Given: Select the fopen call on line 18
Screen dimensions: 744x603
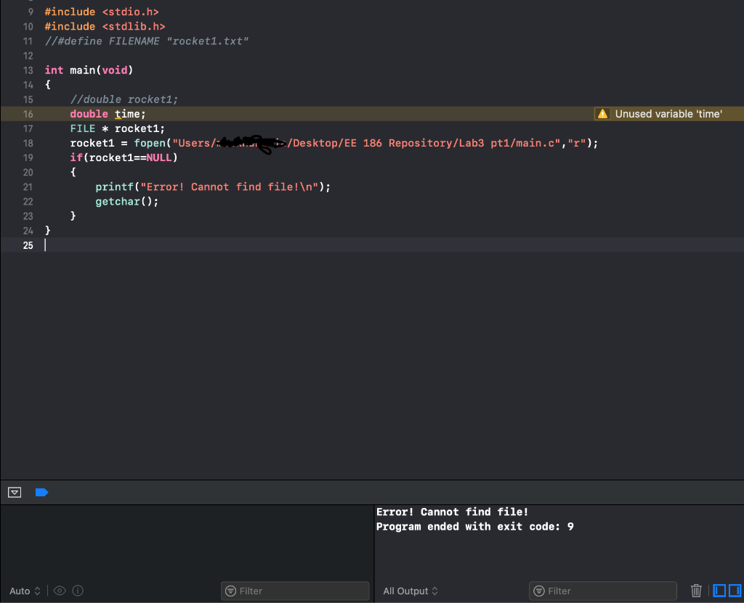Looking at the screenshot, I should coord(150,143).
